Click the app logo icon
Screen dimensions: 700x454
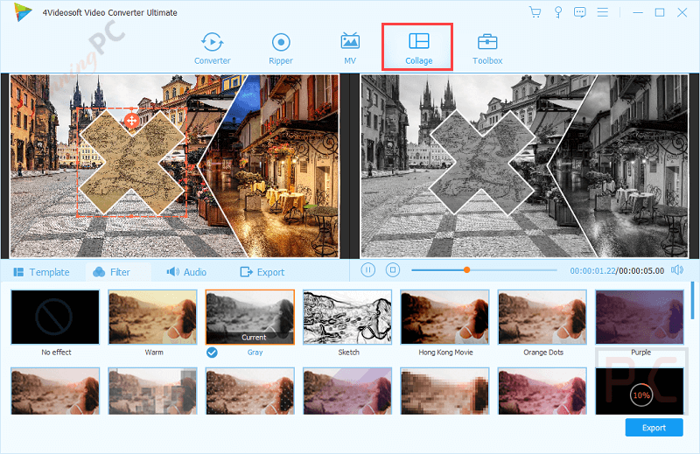[23, 12]
